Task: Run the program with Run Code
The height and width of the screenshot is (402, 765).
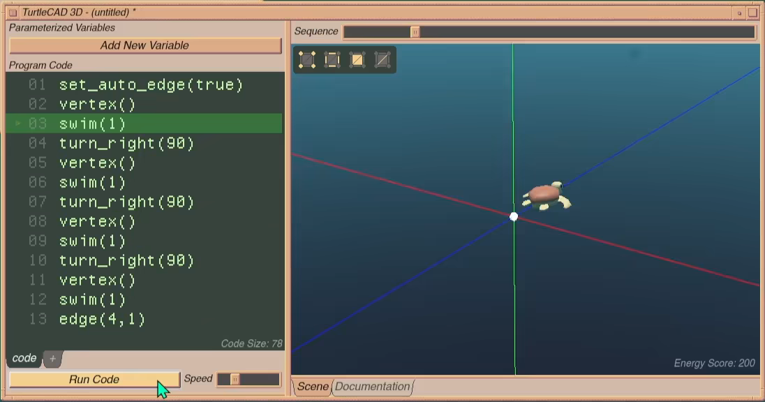Action: coord(94,380)
